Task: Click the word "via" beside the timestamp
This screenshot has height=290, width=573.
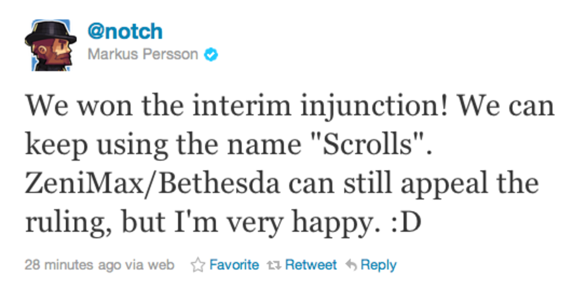Action: click(x=133, y=265)
